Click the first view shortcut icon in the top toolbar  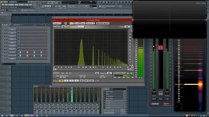101,2
